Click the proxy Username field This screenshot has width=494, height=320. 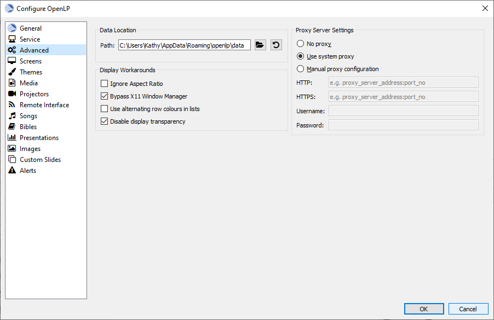tap(404, 110)
